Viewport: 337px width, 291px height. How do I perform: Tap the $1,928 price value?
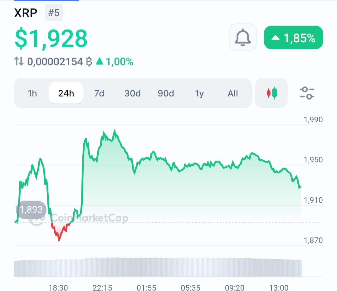click(x=51, y=39)
